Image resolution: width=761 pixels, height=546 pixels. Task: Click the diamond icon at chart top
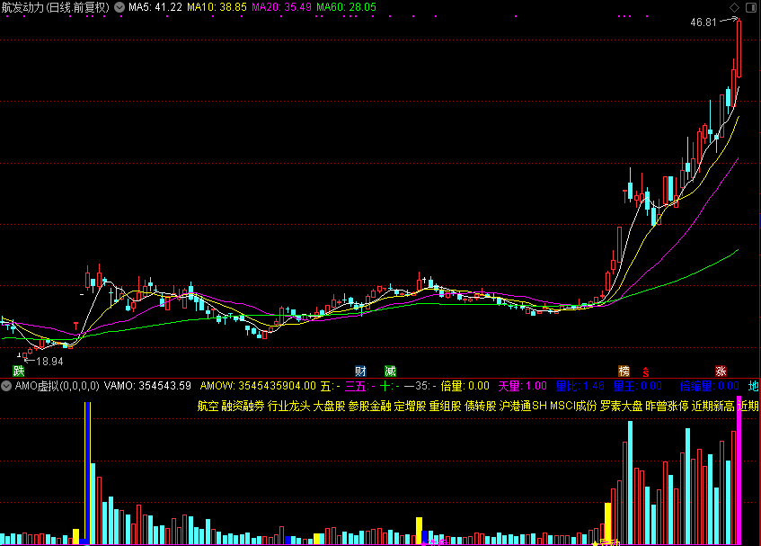734,7
